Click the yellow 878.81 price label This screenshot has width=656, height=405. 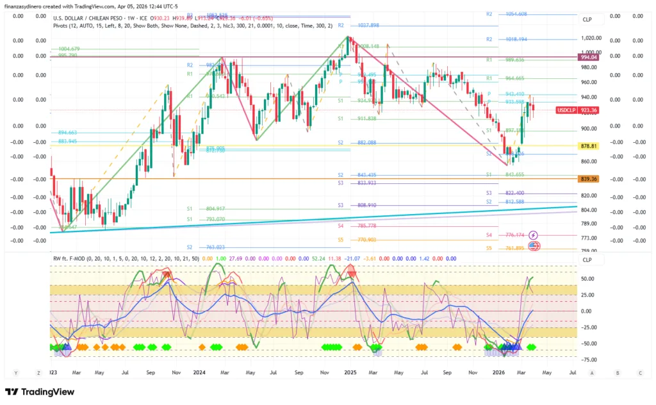(x=588, y=146)
